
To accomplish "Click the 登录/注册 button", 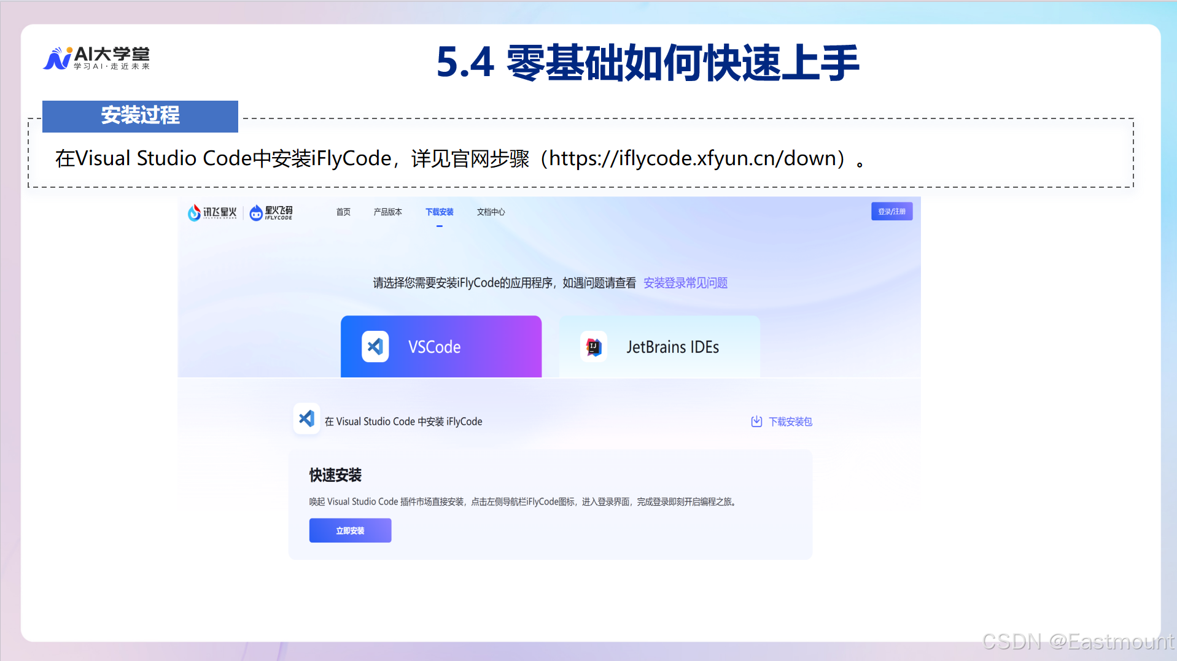I will click(891, 211).
